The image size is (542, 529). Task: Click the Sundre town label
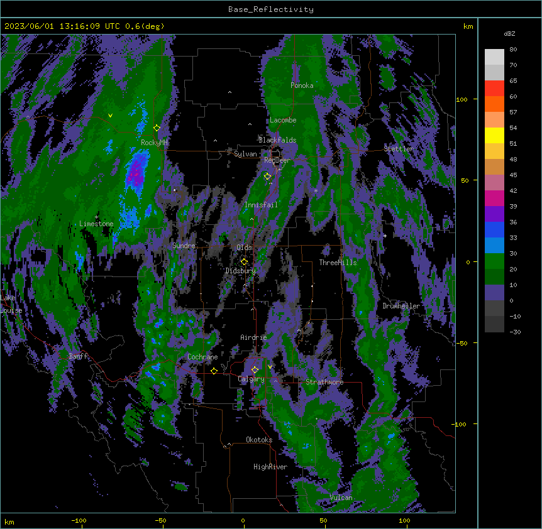click(184, 246)
